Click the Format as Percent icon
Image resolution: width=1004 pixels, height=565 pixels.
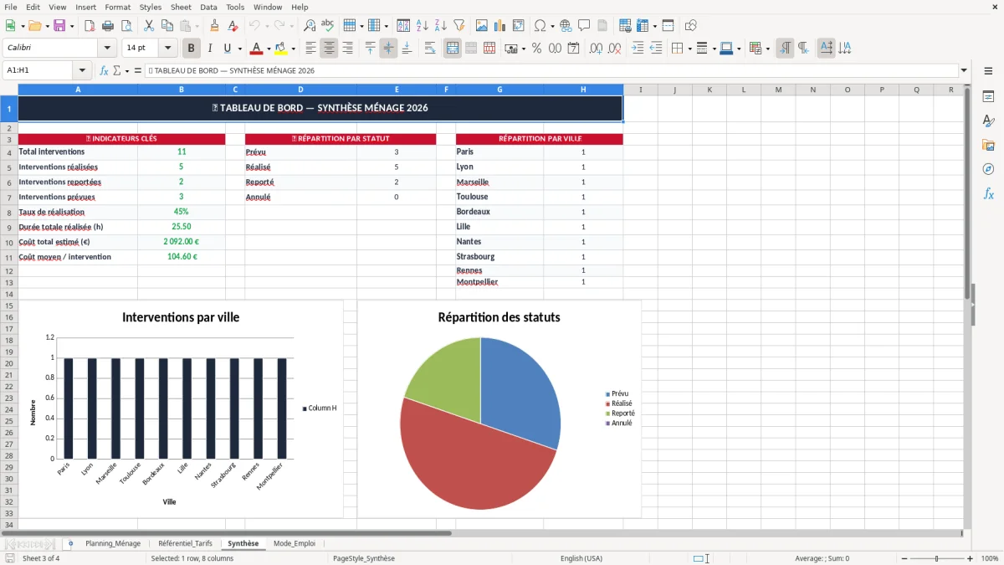pos(536,49)
